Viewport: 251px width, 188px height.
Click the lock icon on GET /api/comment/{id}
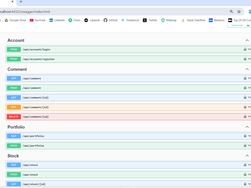point(245,97)
